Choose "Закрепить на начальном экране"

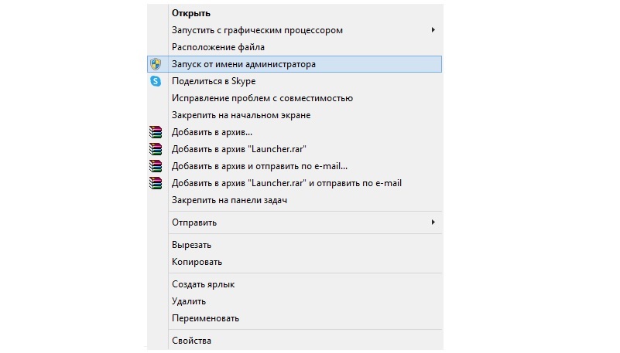click(241, 115)
